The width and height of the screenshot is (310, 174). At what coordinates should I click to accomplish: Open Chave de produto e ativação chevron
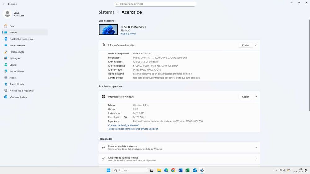click(x=256, y=147)
